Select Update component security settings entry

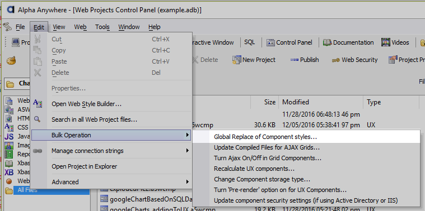[x=306, y=200]
